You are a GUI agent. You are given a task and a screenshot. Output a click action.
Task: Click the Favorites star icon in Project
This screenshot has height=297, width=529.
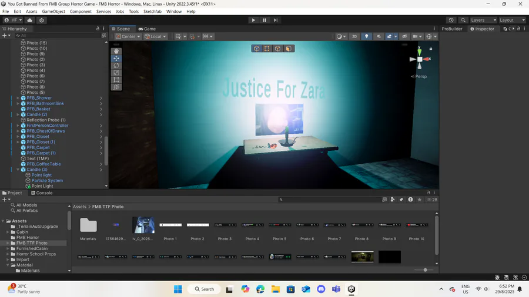tap(419, 200)
